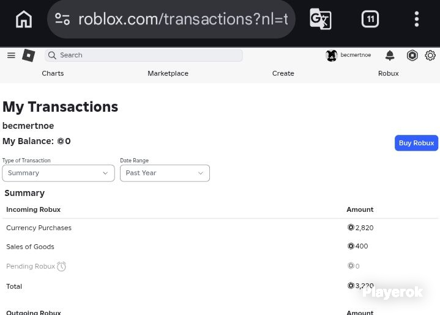Click the Buy Robux button

[416, 143]
